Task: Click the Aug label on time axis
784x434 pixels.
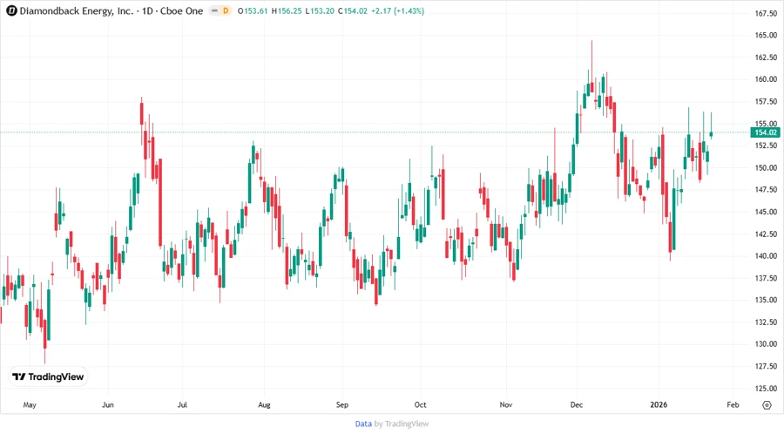Action: tap(264, 405)
